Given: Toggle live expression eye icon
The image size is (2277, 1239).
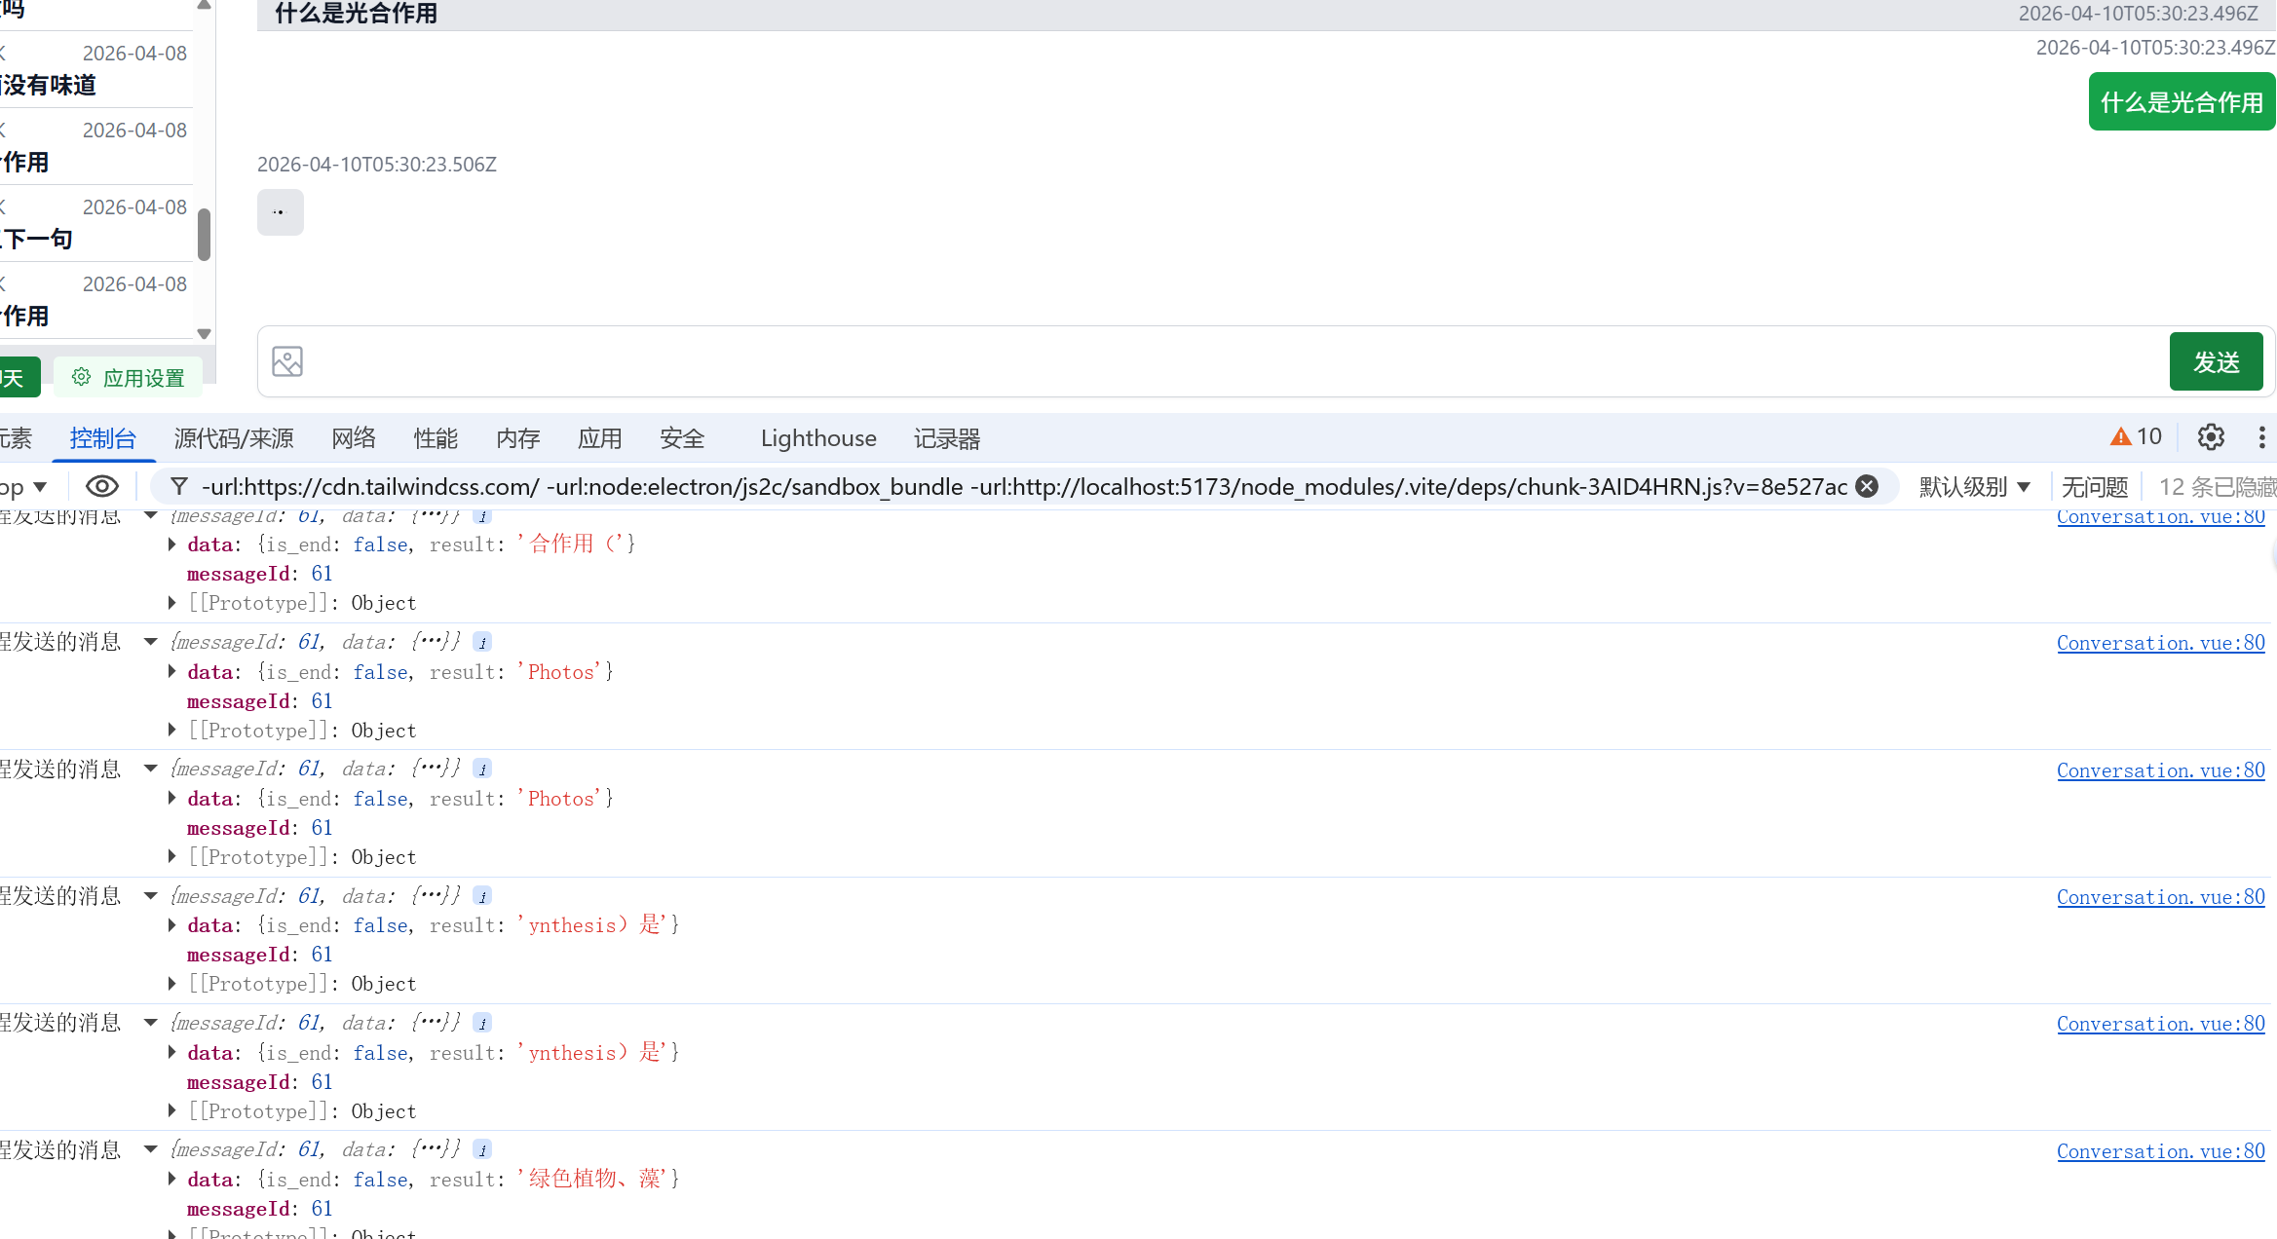Looking at the screenshot, I should pos(102,486).
